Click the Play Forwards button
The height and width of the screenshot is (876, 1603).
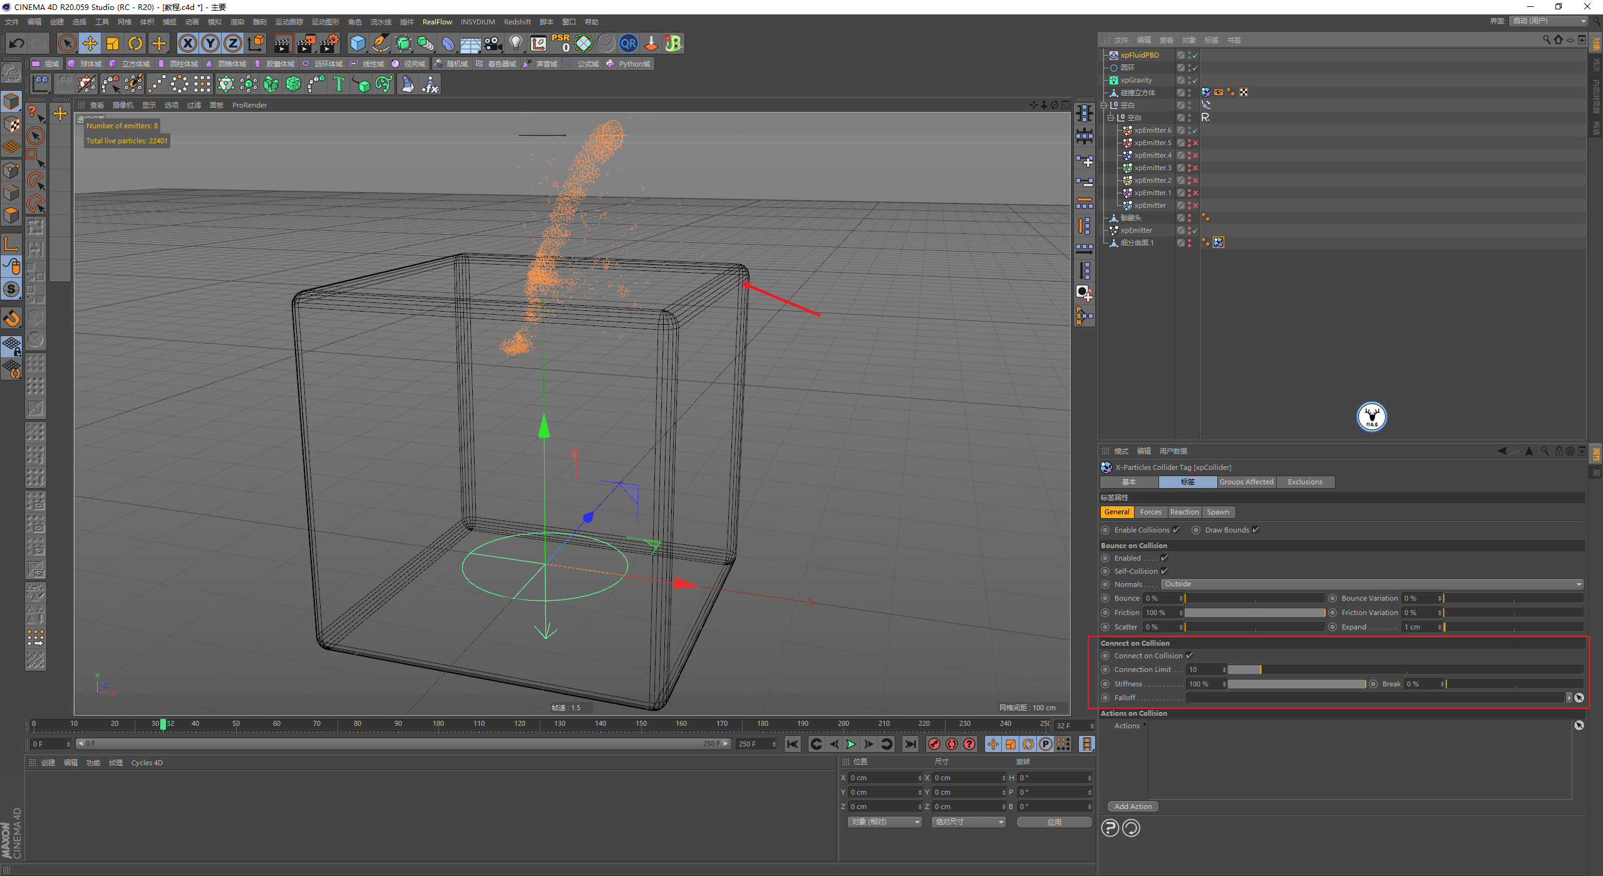click(x=851, y=744)
